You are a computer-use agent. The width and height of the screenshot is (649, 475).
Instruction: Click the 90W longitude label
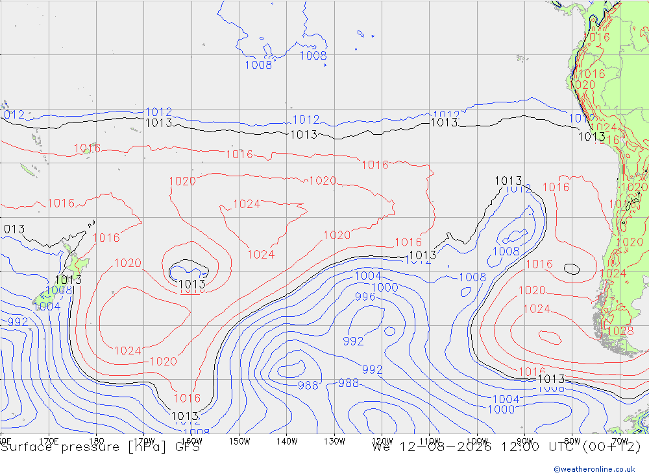pyautogui.click(x=525, y=441)
